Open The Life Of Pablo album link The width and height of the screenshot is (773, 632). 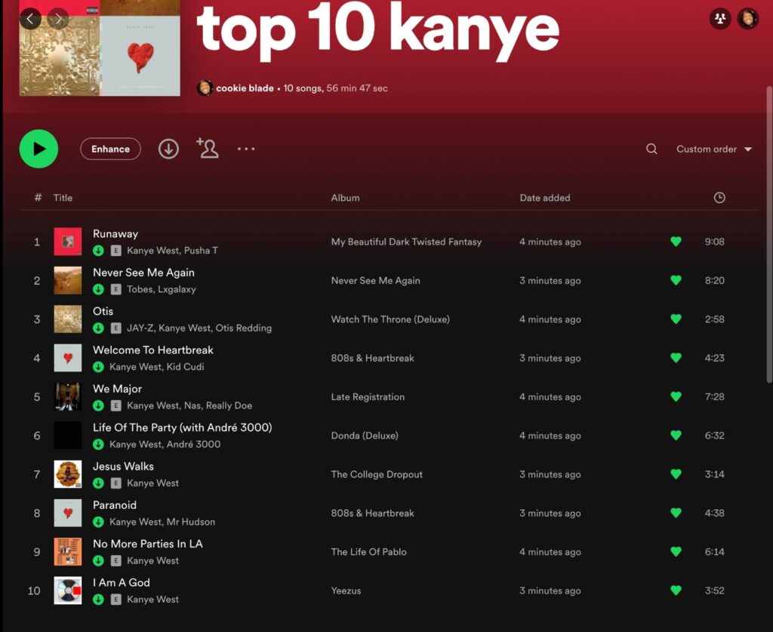pyautogui.click(x=368, y=552)
